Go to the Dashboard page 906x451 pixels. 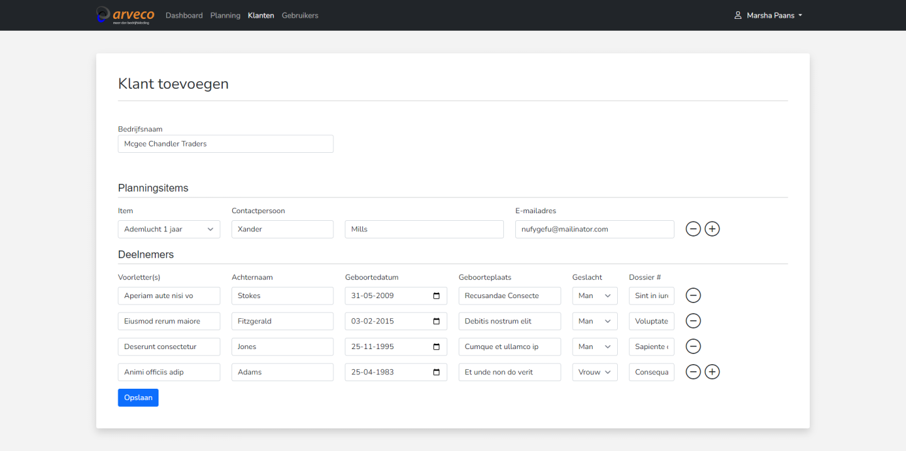pyautogui.click(x=184, y=15)
